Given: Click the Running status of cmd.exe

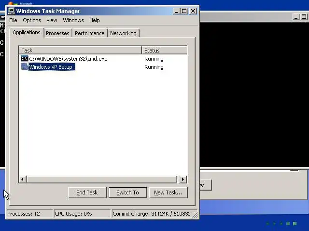Looking at the screenshot, I should coord(154,59).
